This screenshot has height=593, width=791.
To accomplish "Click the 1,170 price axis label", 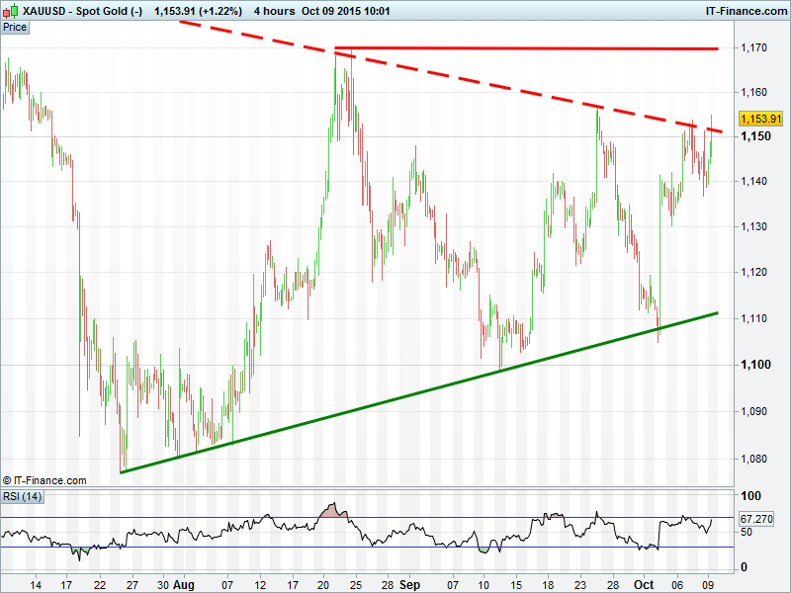I will pos(753,47).
